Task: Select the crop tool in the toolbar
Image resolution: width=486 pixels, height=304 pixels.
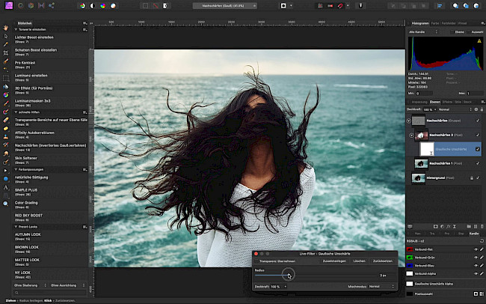Action: [6, 52]
